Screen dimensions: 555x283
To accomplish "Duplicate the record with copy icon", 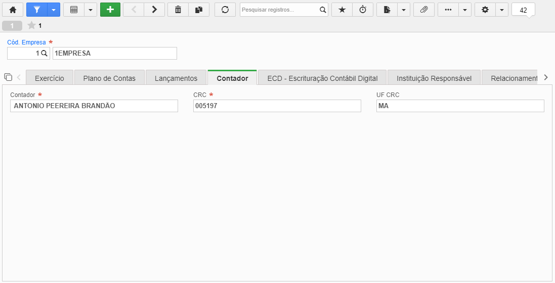I will click(x=199, y=10).
